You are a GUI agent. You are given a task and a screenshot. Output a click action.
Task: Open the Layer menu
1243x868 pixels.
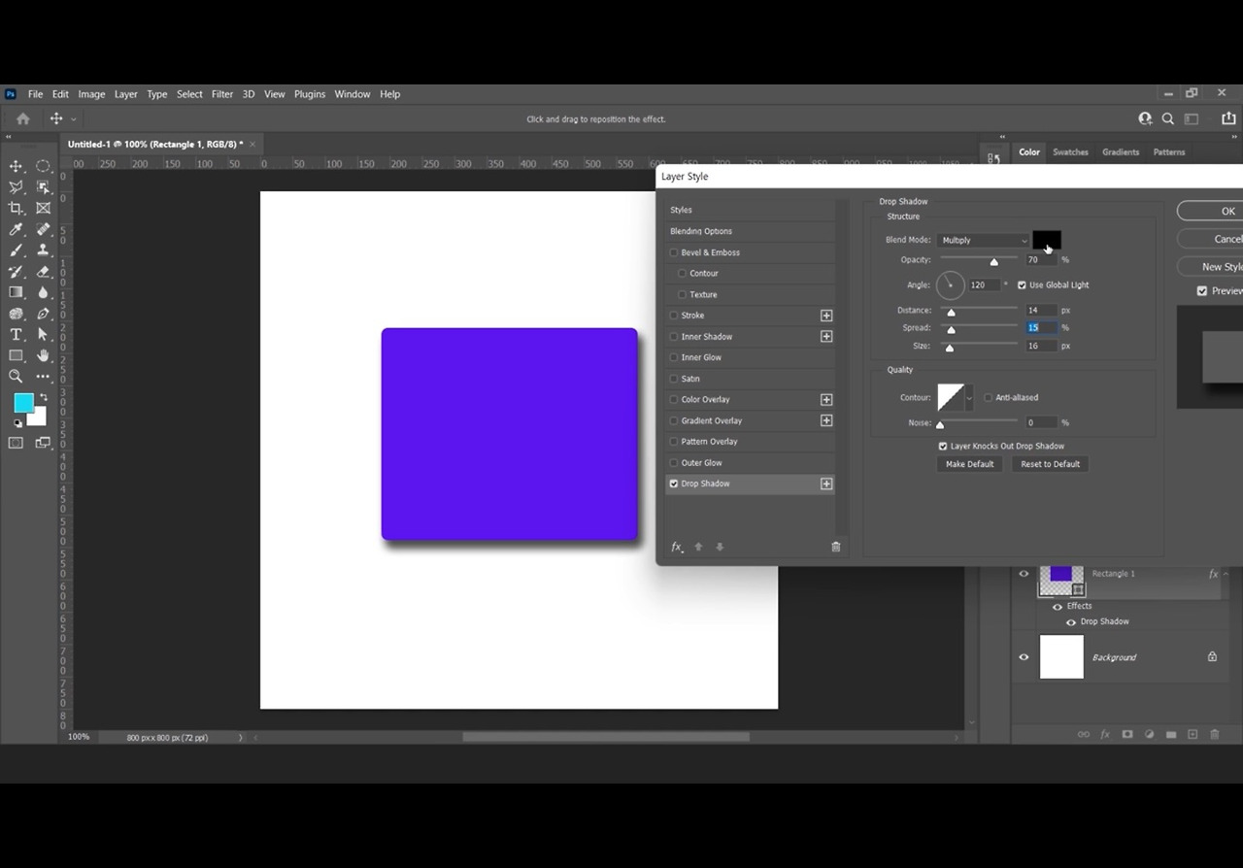point(126,94)
